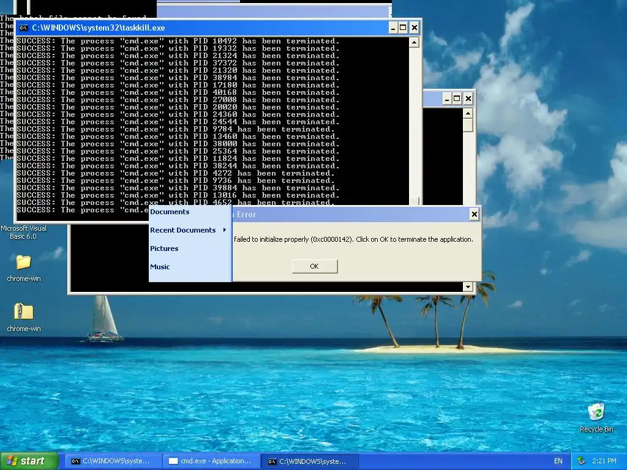The height and width of the screenshot is (470, 627).
Task: Click the EN language indicator
Action: pos(558,461)
